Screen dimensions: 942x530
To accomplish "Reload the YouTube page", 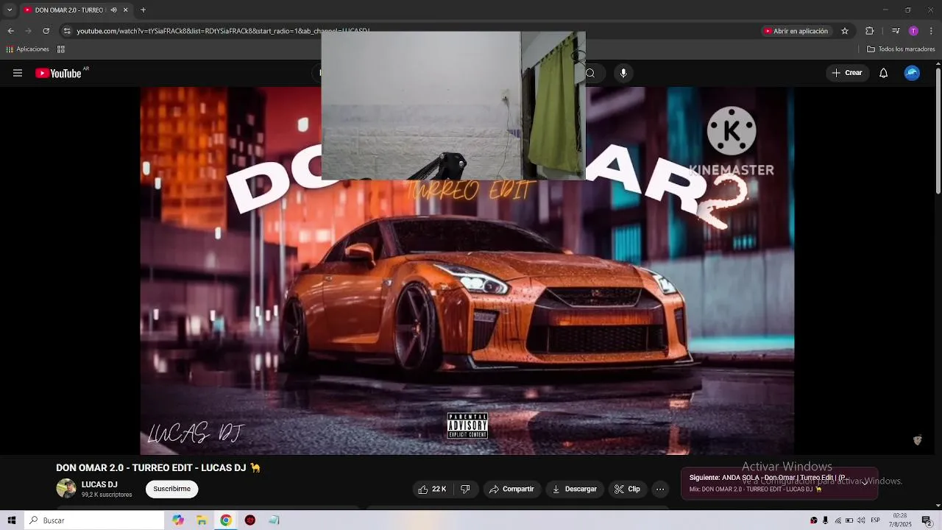I will coord(46,31).
